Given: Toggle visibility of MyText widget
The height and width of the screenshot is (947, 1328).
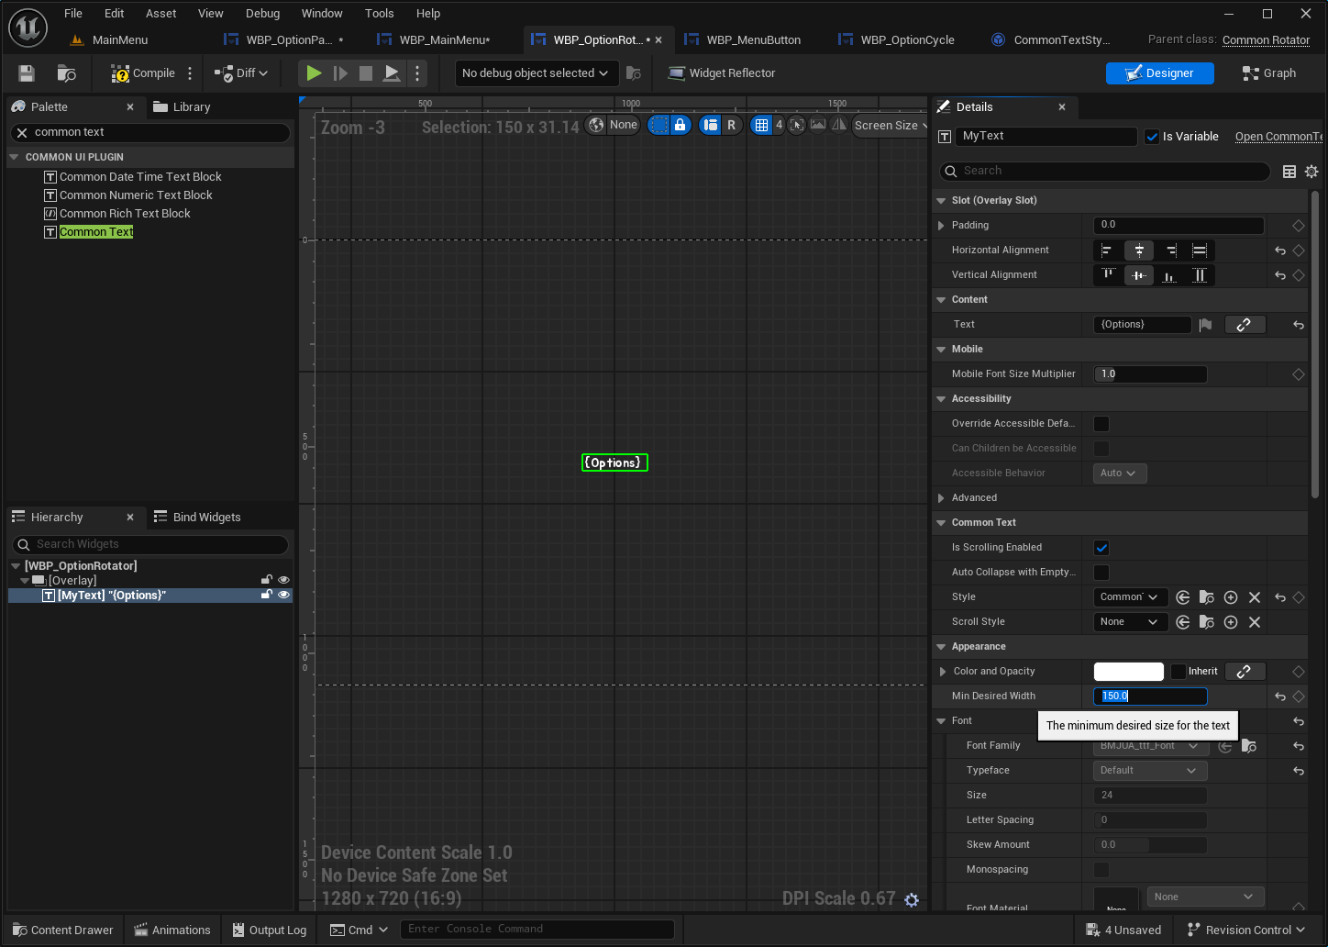Looking at the screenshot, I should 283,595.
